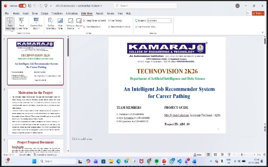Open Customize Quick Access Toolbar dropdown
Screen dimensions: 268x167
click(51, 6)
